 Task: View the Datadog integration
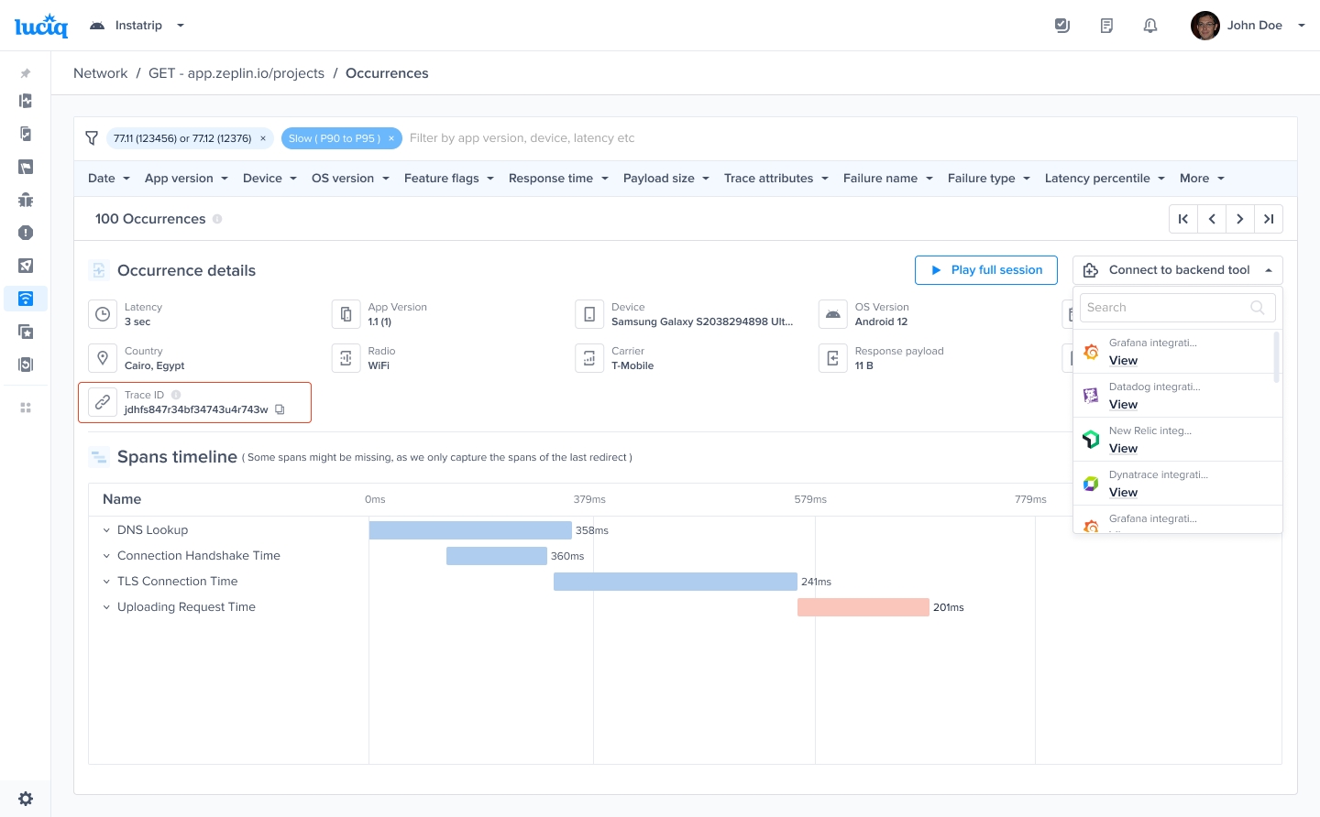1123,405
